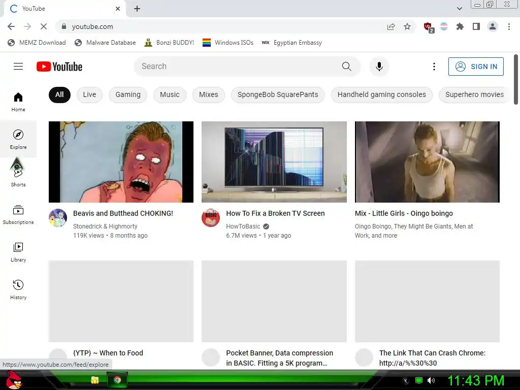
Task: Open Library in sidebar
Action: pos(18,252)
